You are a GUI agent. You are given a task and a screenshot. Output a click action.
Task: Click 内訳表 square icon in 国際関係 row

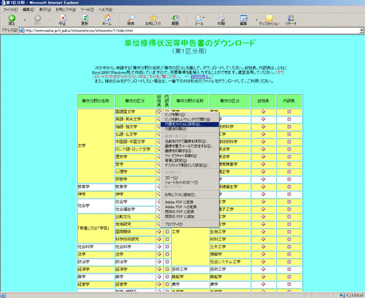click(x=167, y=232)
